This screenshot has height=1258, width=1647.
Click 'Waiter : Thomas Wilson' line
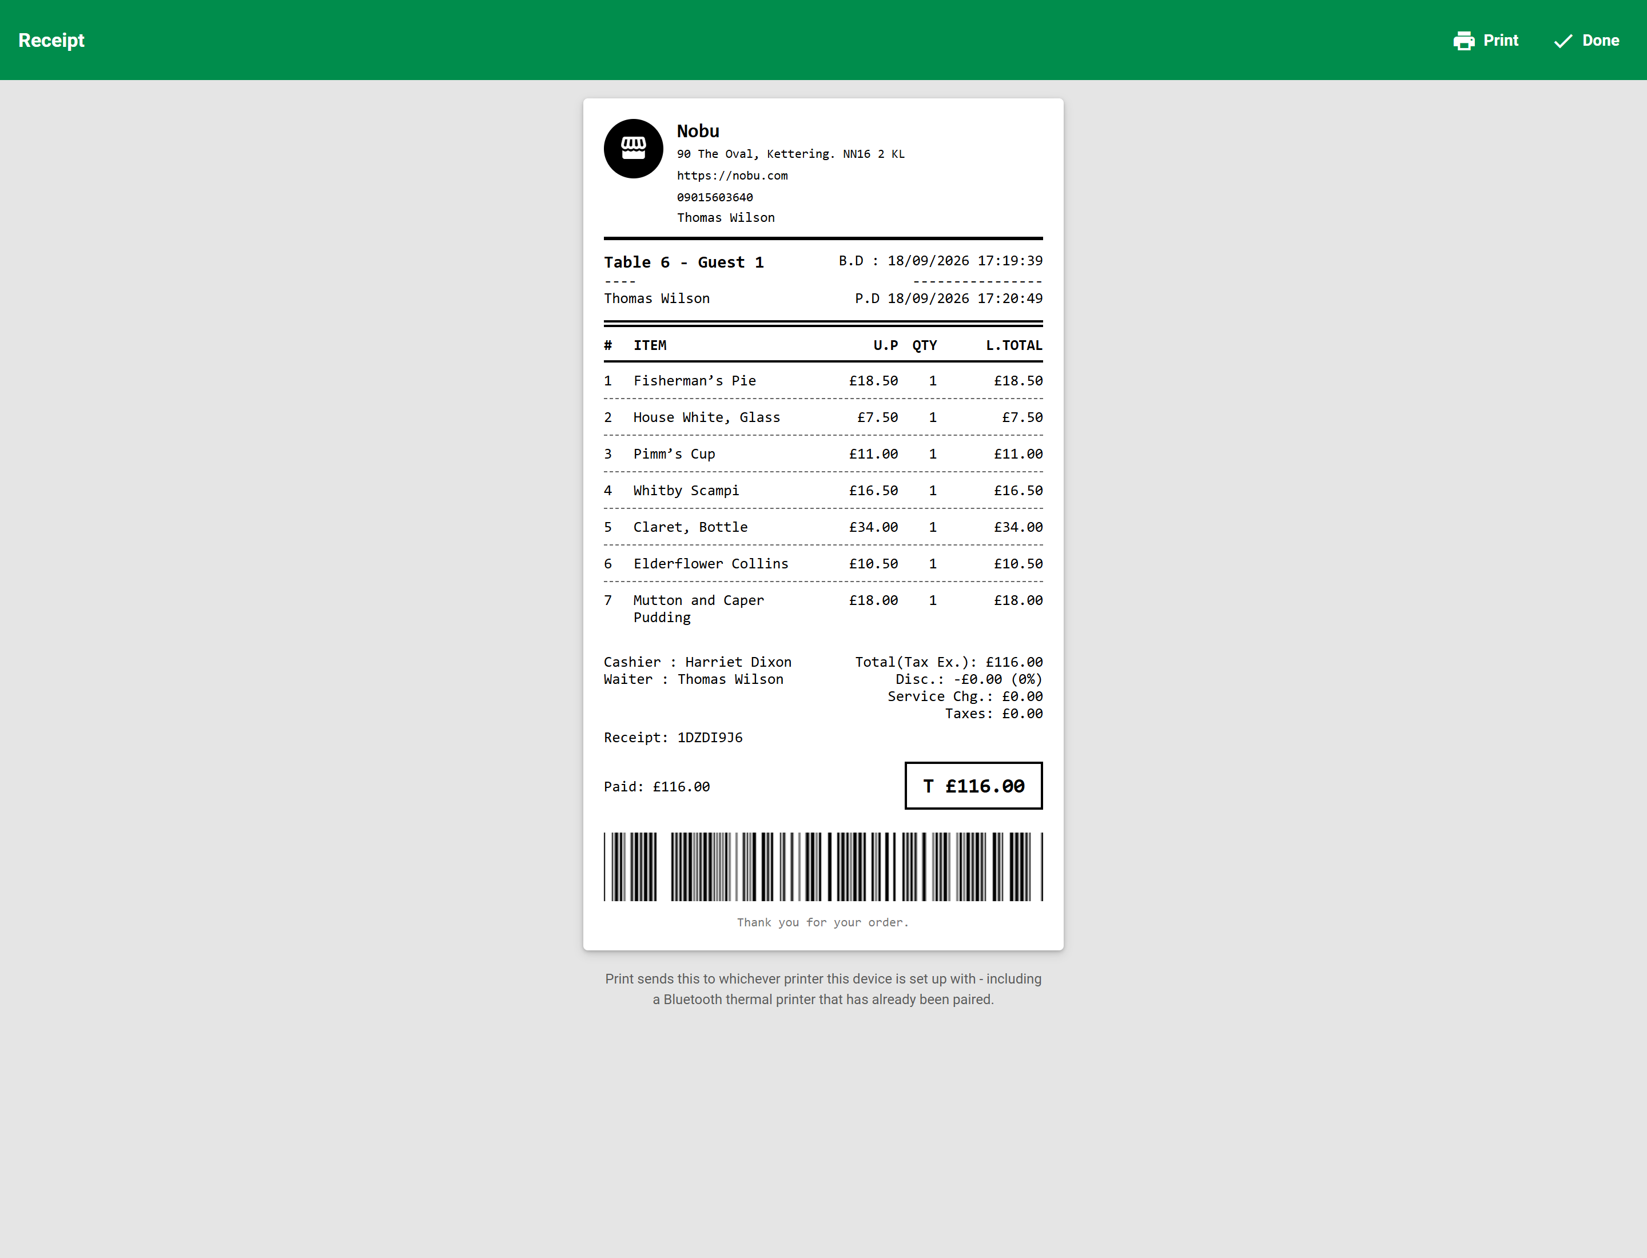pyautogui.click(x=694, y=679)
